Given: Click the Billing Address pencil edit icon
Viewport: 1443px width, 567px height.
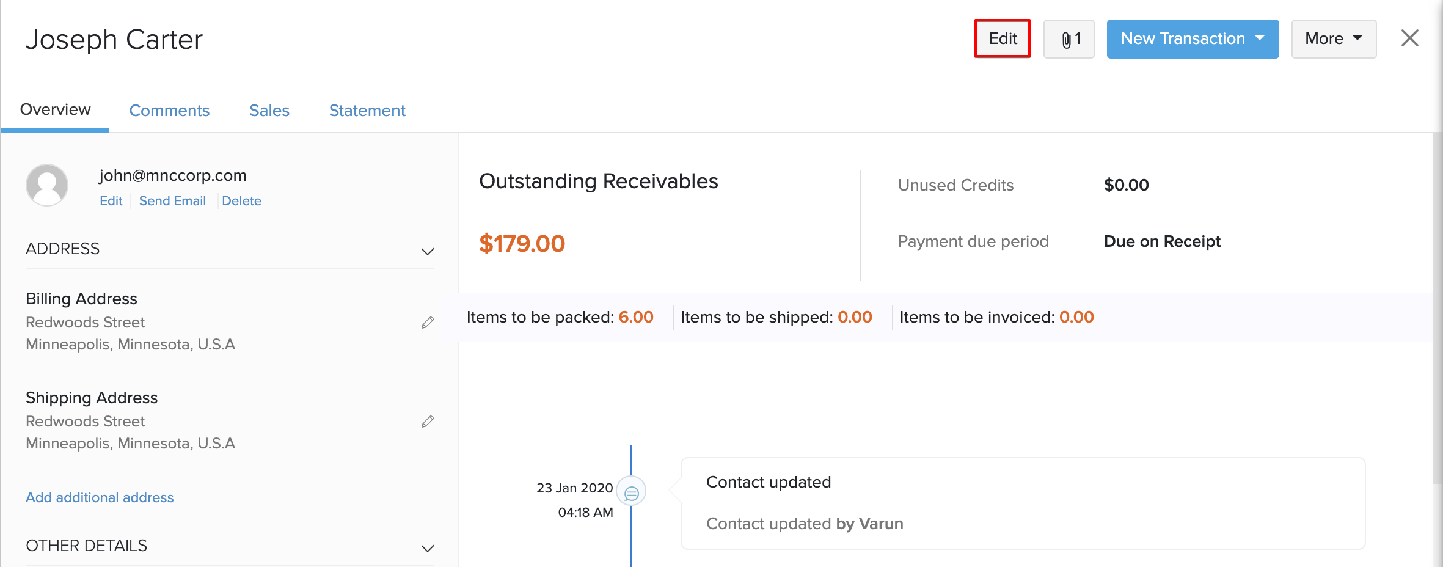Looking at the screenshot, I should pos(427,323).
